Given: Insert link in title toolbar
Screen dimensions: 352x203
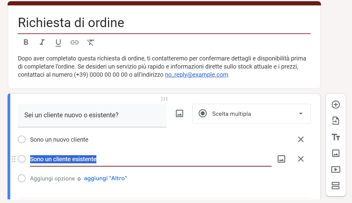Looking at the screenshot, I should tap(74, 42).
